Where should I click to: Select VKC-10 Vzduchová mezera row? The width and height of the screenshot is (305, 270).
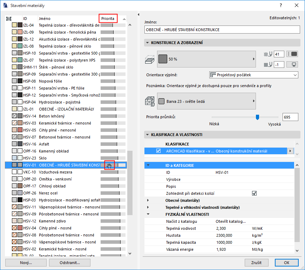tap(66, 172)
